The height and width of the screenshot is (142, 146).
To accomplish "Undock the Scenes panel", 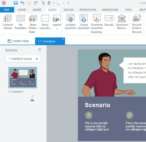I will point(39,50).
